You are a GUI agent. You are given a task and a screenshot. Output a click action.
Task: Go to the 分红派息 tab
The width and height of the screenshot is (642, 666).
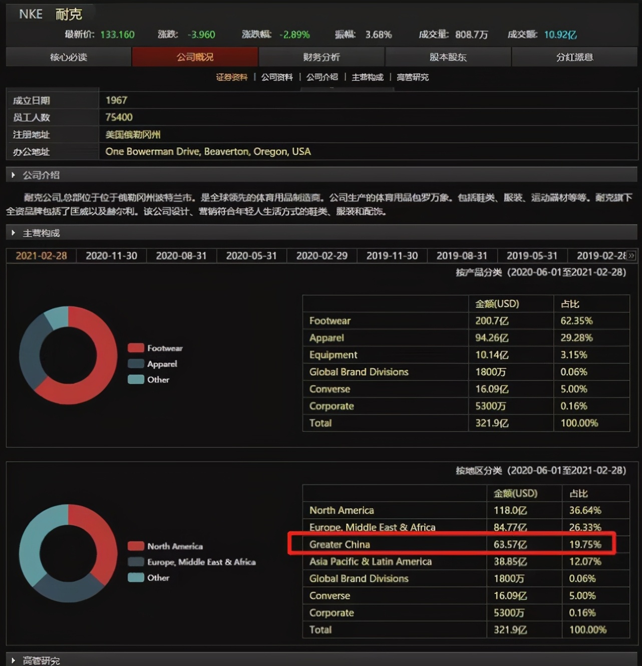coord(574,57)
